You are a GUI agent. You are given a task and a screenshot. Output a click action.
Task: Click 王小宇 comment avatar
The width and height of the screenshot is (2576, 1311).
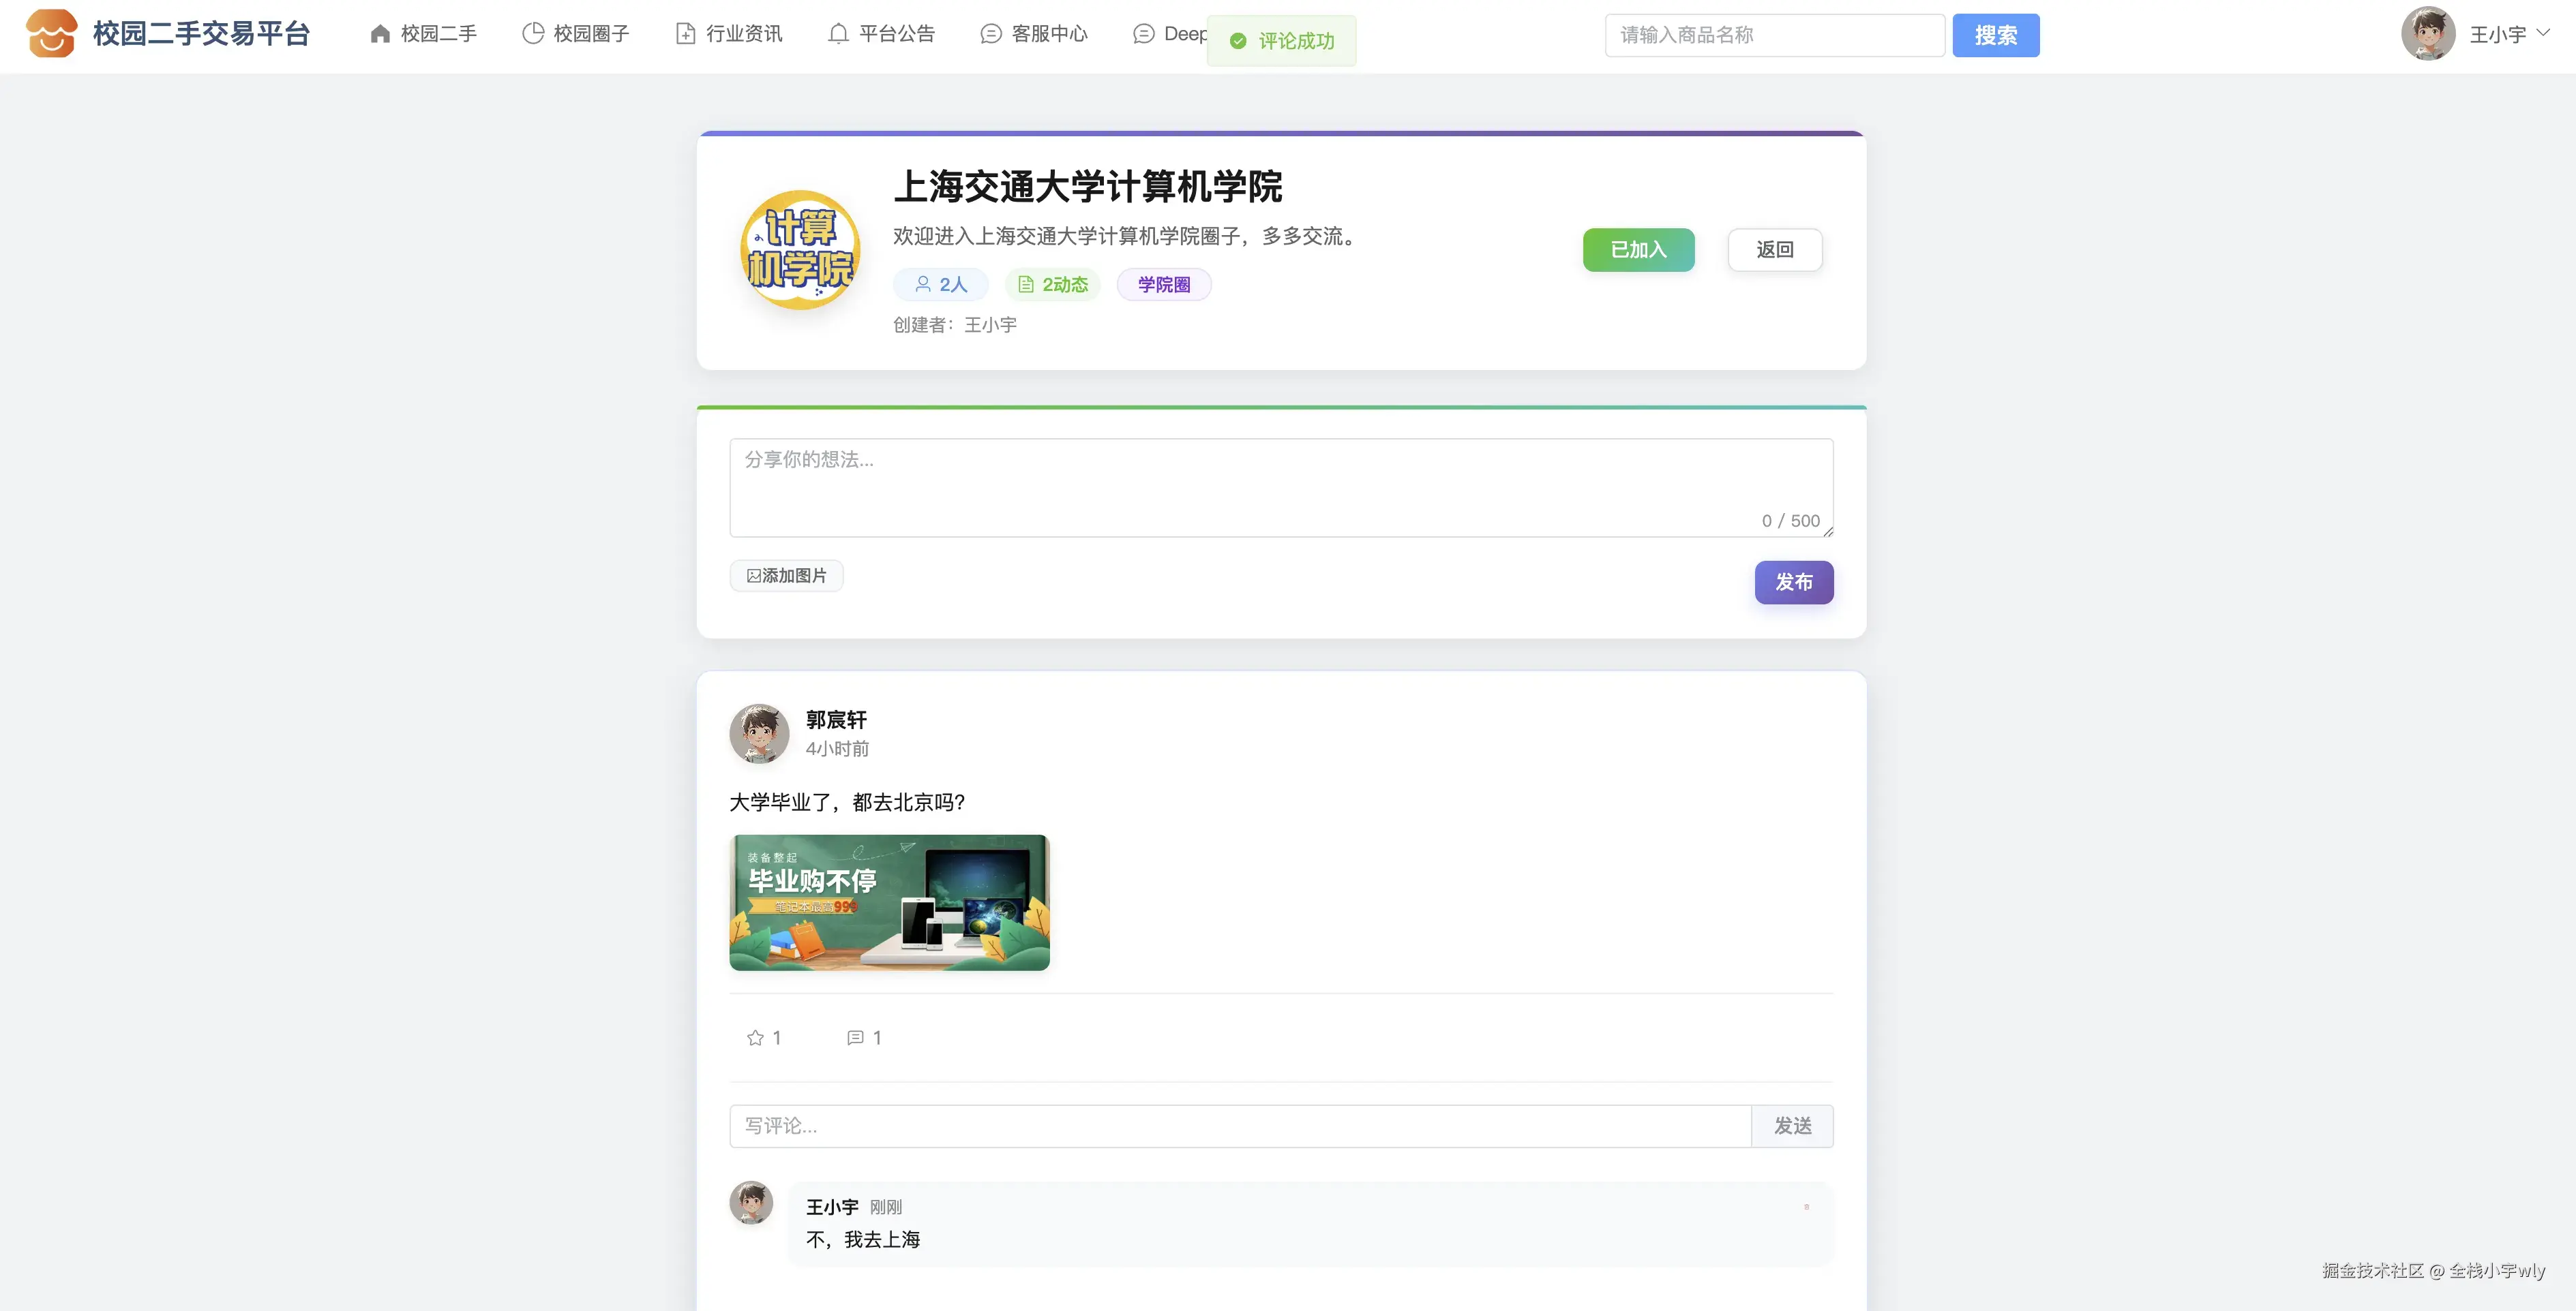[x=751, y=1202]
